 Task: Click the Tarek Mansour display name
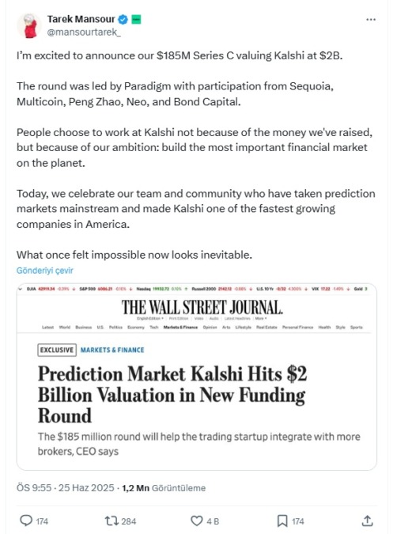coord(81,19)
